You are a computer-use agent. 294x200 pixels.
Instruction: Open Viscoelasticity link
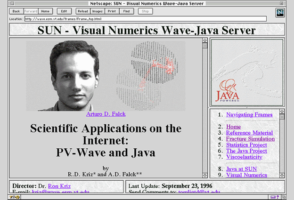click(x=244, y=157)
